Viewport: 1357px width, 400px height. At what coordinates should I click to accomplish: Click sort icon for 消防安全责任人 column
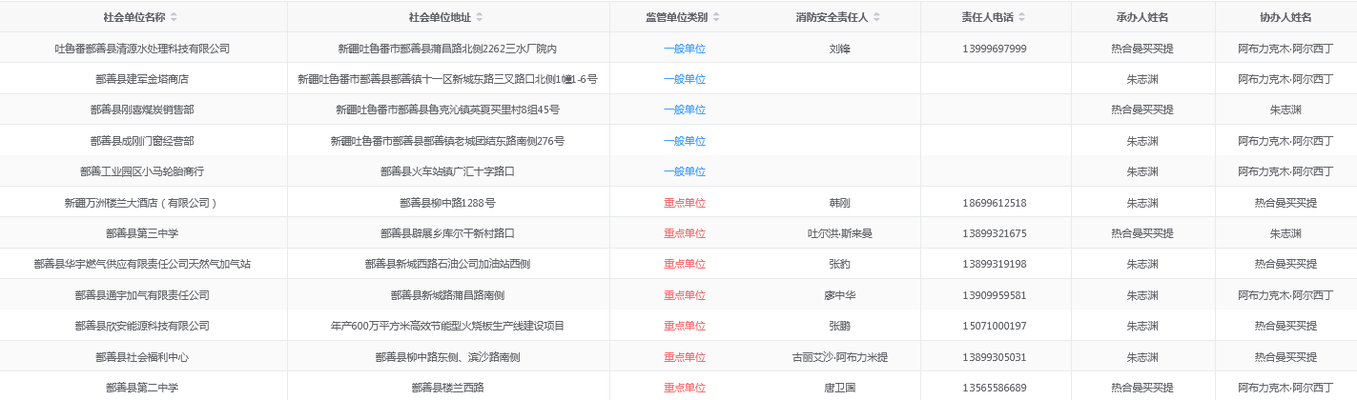pos(876,17)
